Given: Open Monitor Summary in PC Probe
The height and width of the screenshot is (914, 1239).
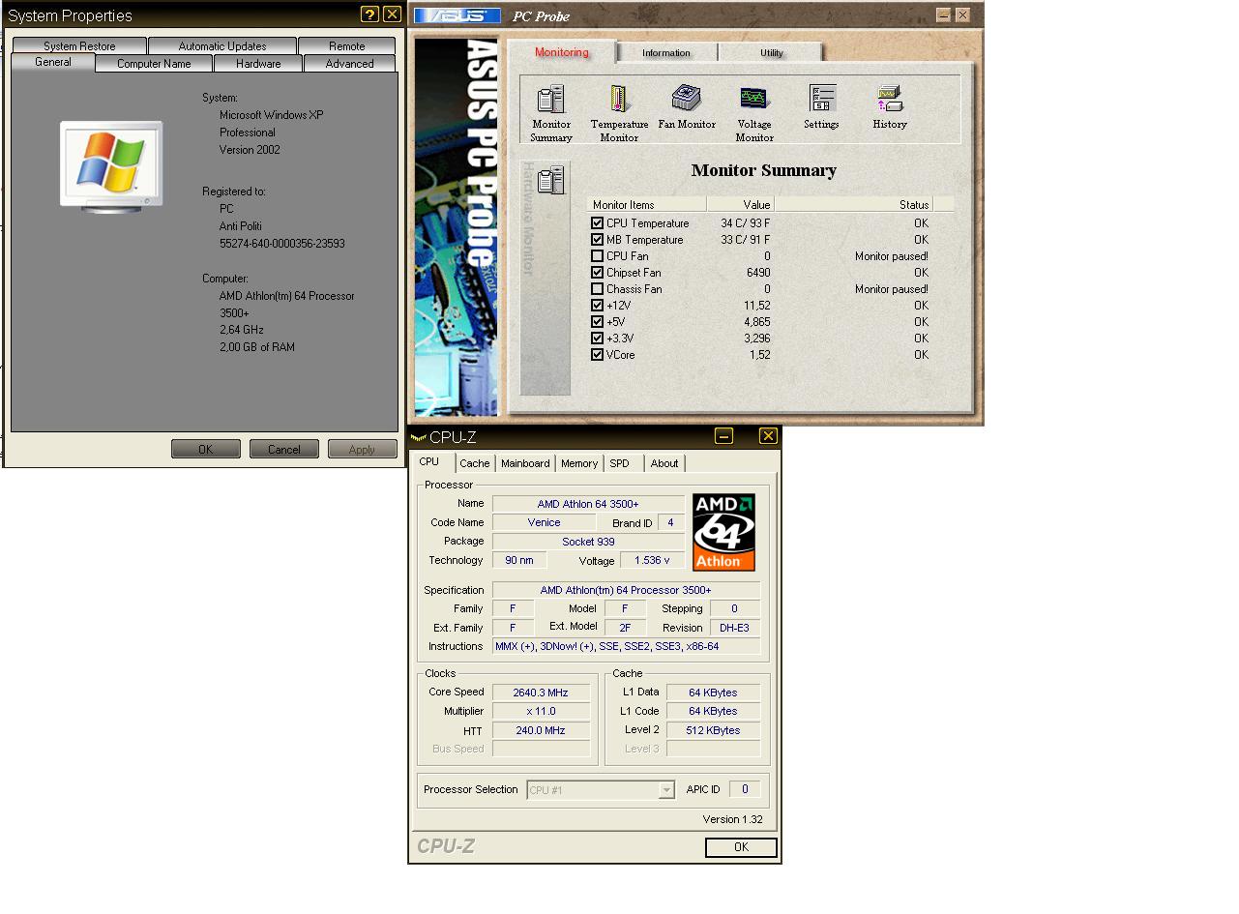Looking at the screenshot, I should 551,114.
